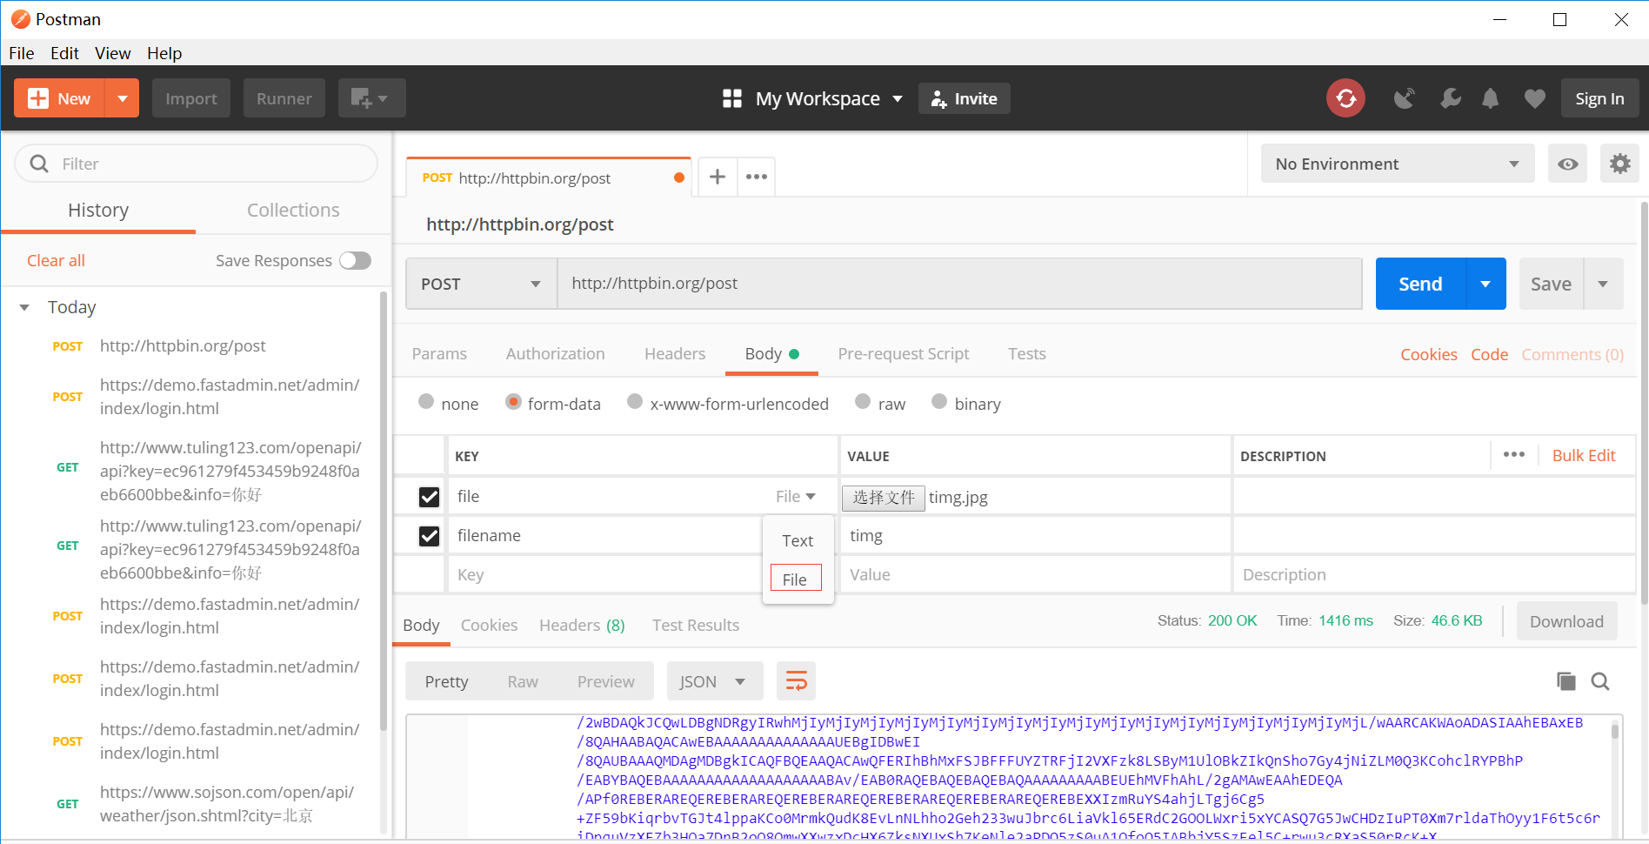The image size is (1649, 844).
Task: Open the satellite interceptor icon
Action: 1404,98
